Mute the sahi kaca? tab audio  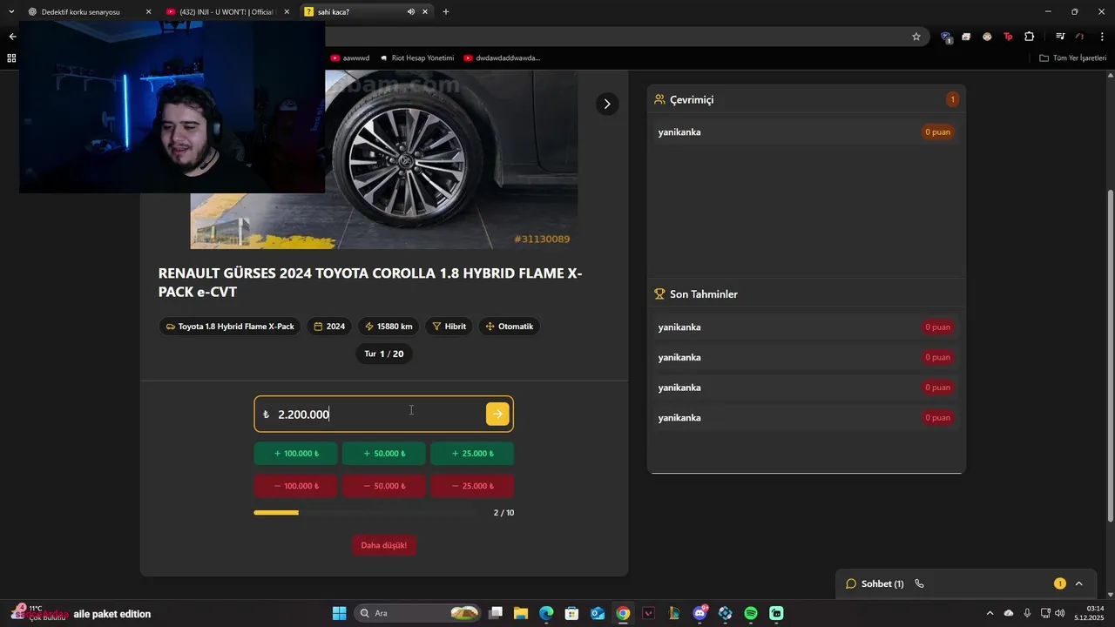click(410, 12)
